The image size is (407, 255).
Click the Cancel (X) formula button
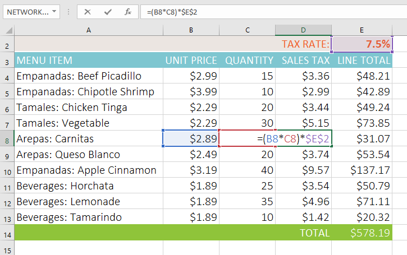click(88, 11)
